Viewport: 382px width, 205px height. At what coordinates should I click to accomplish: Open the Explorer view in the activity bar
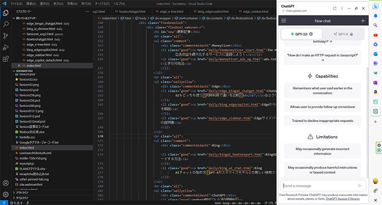click(6, 13)
